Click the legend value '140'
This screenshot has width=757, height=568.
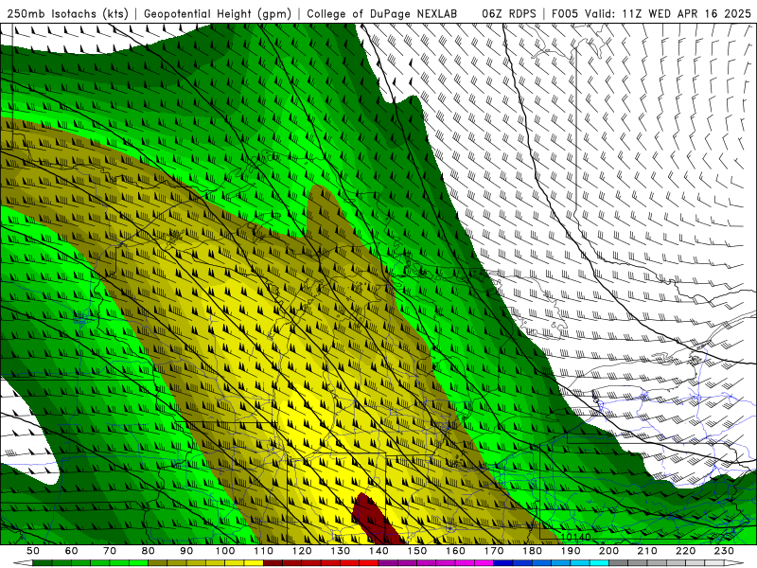click(378, 551)
